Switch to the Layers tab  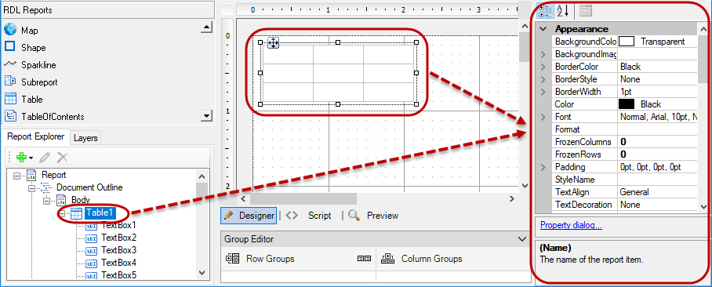click(85, 137)
